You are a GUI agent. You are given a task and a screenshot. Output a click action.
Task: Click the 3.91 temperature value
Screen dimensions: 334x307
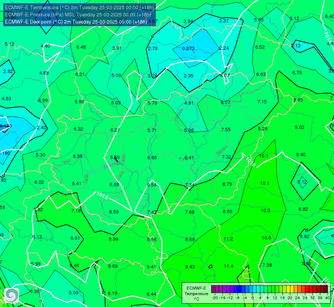117,48
